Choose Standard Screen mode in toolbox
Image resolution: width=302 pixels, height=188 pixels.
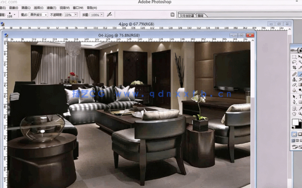pyautogui.click(x=293, y=140)
